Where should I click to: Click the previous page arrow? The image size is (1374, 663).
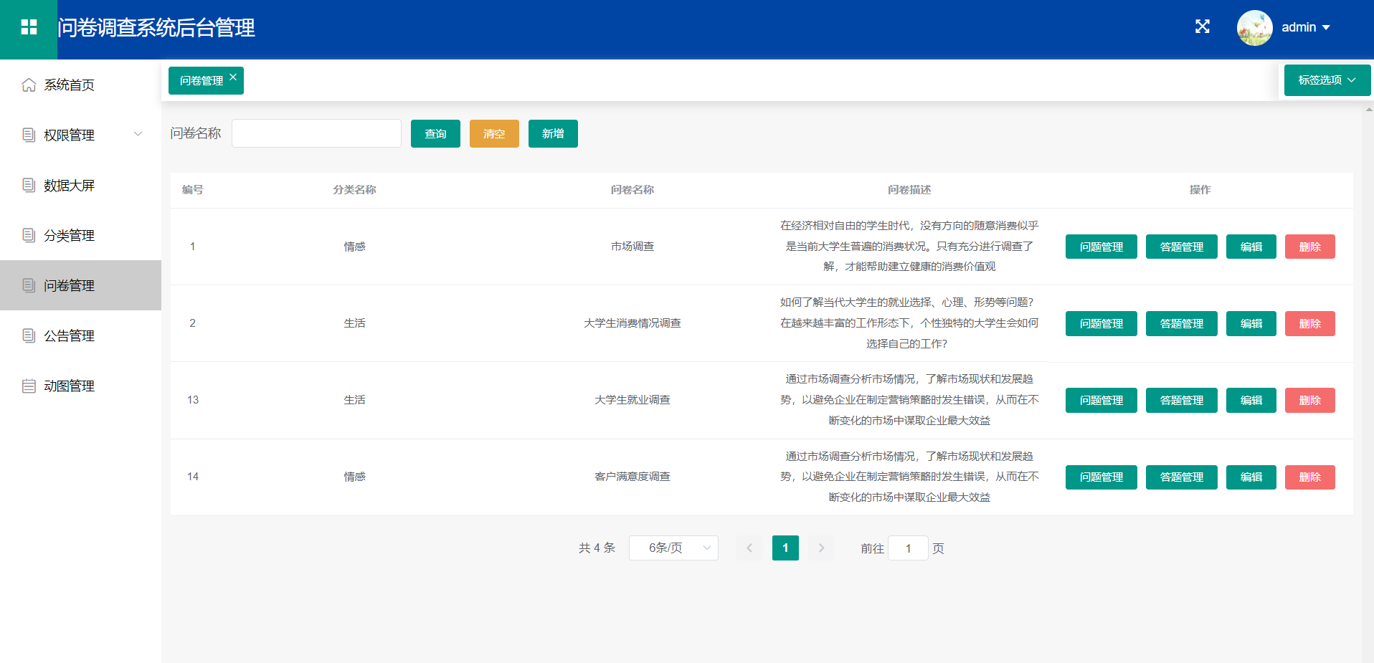pos(749,548)
